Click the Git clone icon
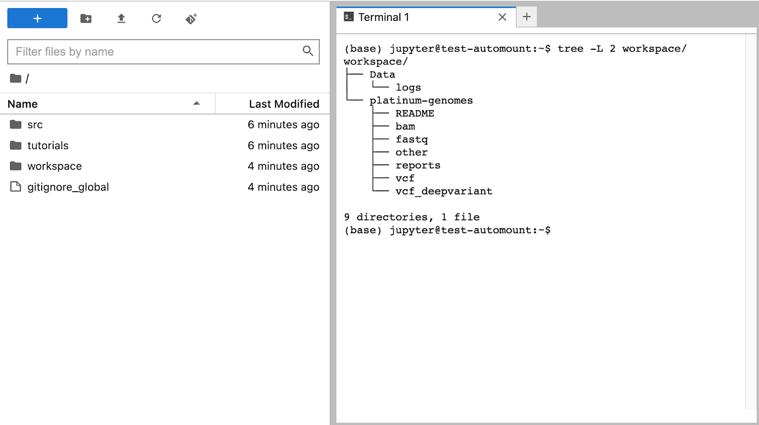Image resolution: width=759 pixels, height=425 pixels. click(191, 18)
